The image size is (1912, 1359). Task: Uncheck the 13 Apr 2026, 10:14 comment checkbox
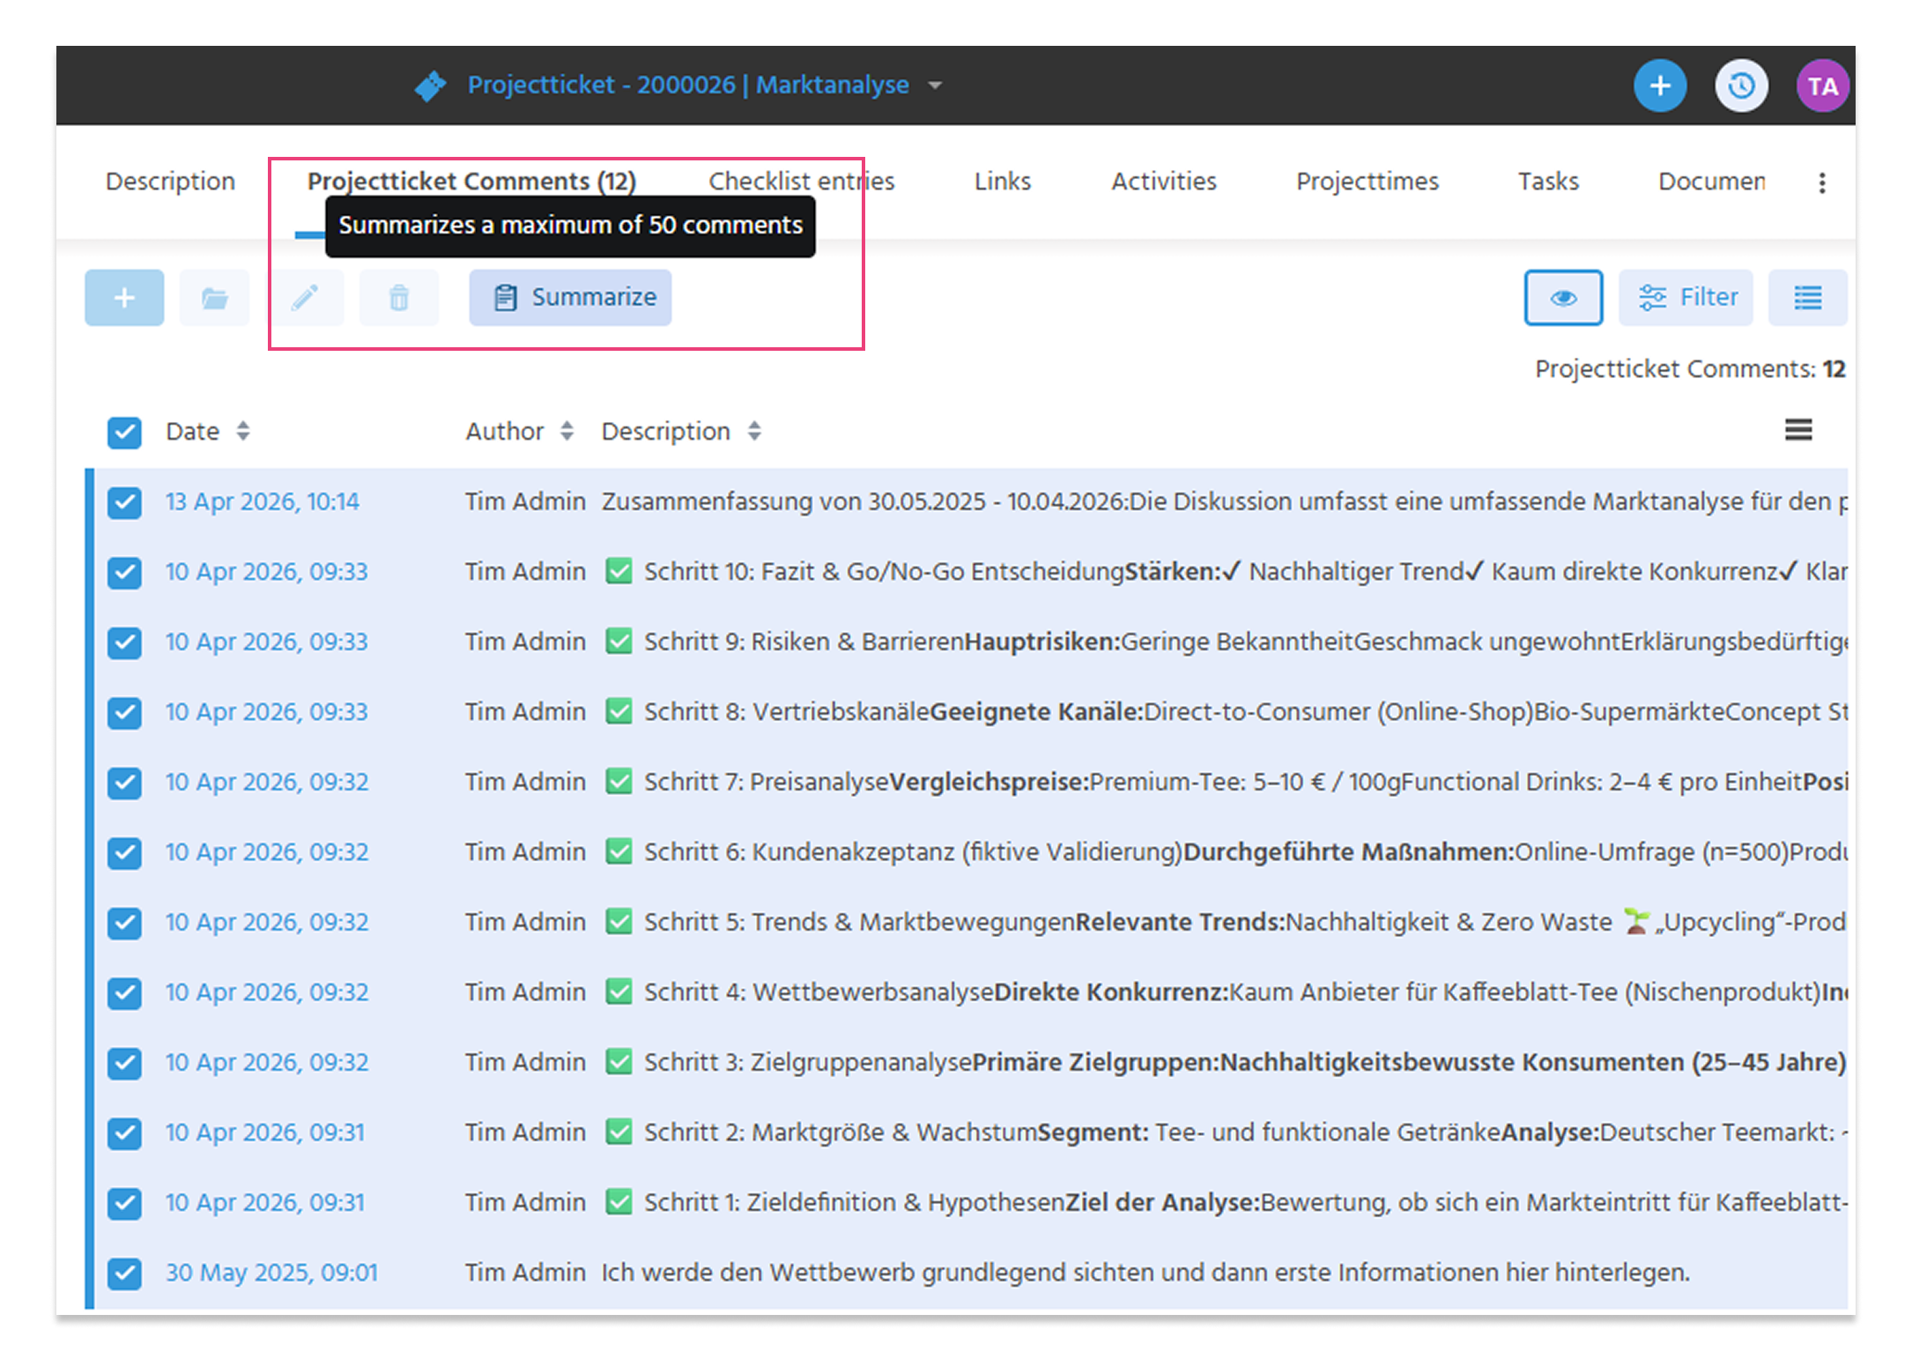[x=124, y=502]
